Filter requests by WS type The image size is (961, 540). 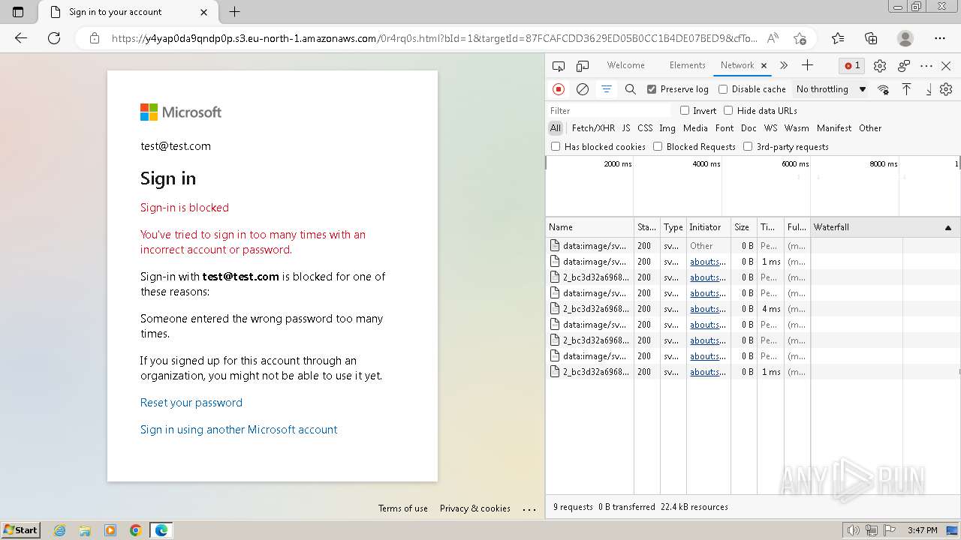coord(771,128)
